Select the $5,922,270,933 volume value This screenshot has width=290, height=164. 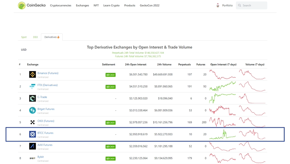coord(163,134)
